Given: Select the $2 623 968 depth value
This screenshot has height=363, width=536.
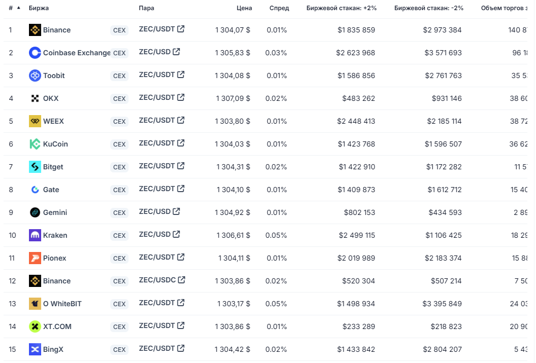Looking at the screenshot, I should click(356, 53).
